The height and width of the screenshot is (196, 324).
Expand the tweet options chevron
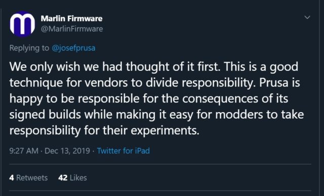tap(307, 17)
